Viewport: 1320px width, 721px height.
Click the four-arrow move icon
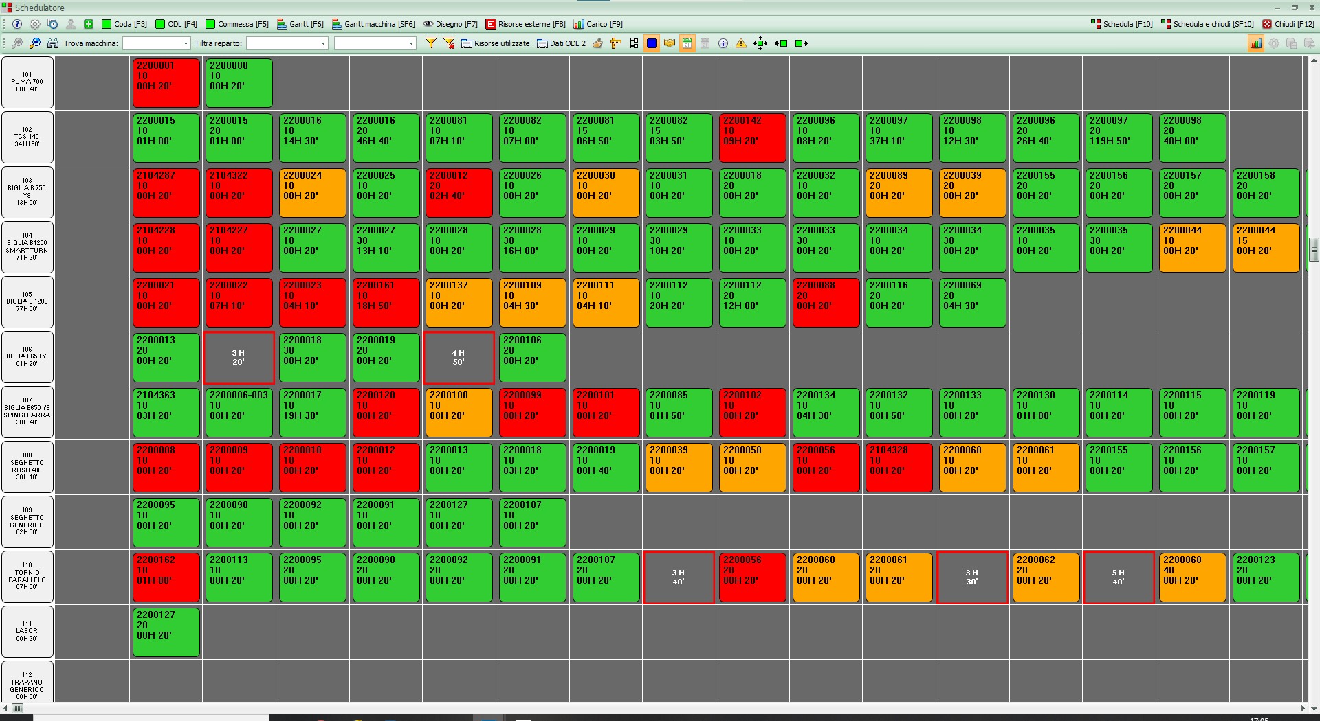(760, 43)
